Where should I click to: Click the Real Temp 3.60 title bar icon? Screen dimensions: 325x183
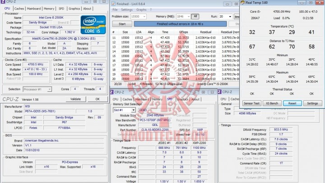pyautogui.click(x=242, y=3)
